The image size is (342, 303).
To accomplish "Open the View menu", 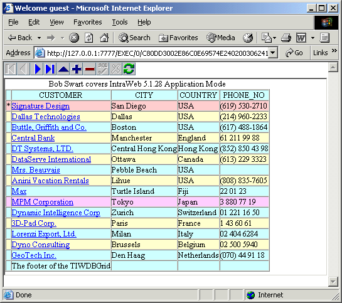I will pos(56,22).
